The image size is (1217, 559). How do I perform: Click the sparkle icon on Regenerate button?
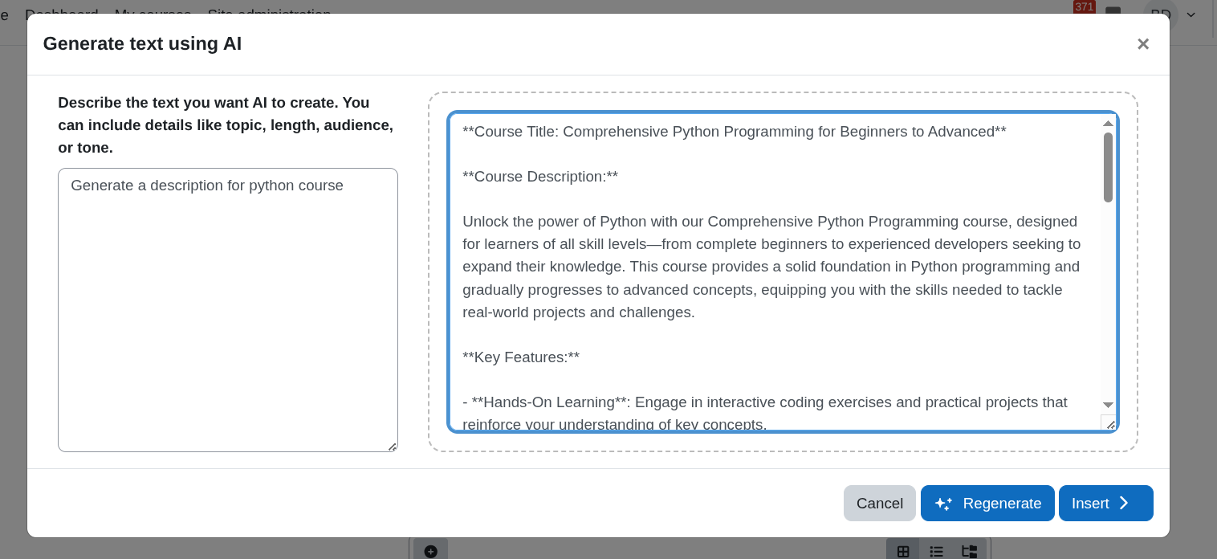pos(944,503)
